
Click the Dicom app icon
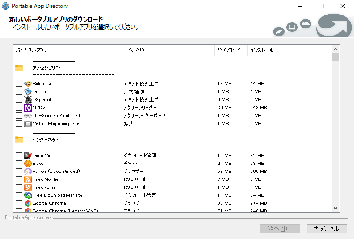pyautogui.click(x=28, y=92)
